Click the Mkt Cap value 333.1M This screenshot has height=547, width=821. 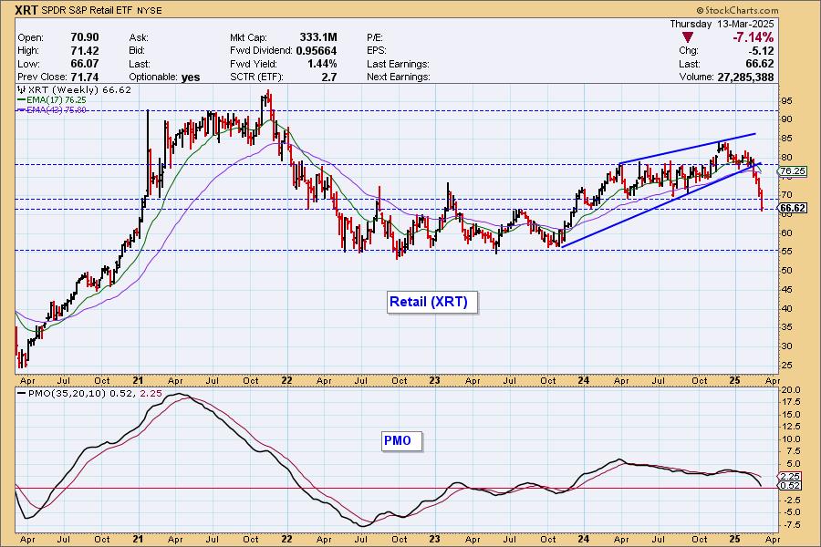tap(318, 37)
